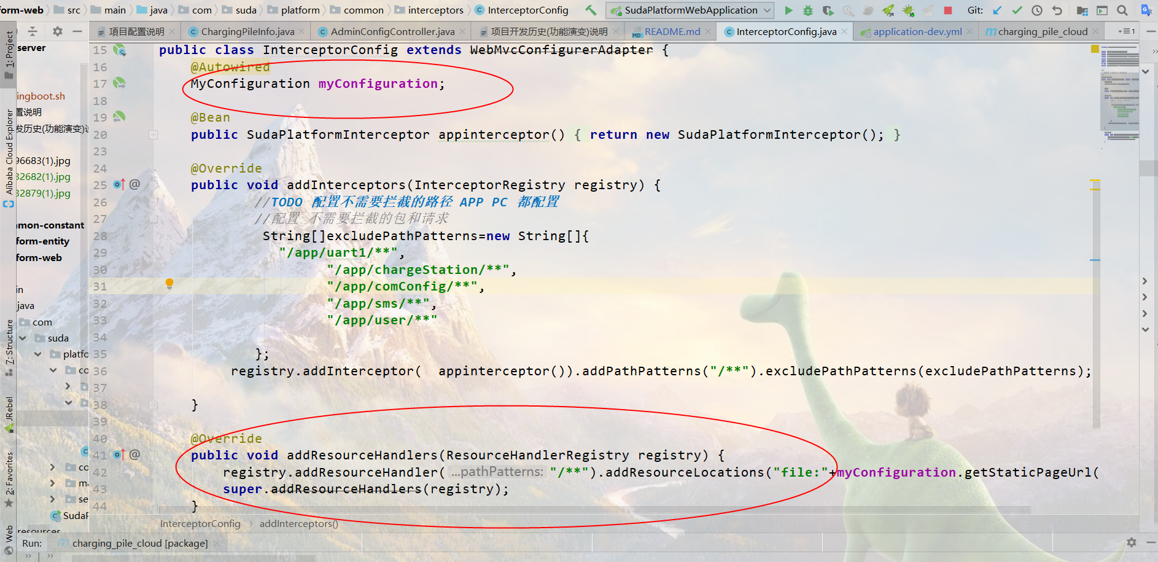
Task: Click the yellow inspection status indicator
Action: [1095, 49]
